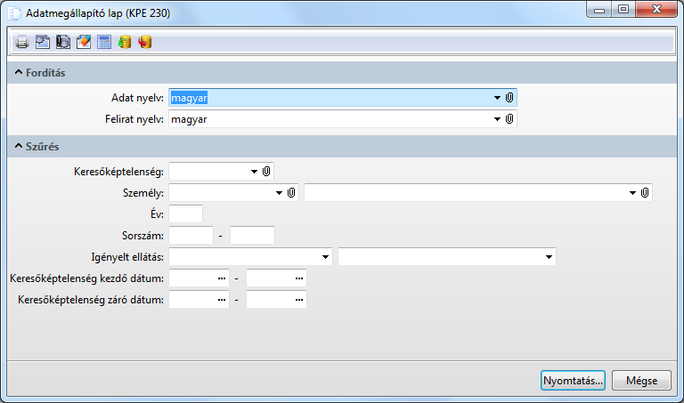Click the first Sorszám input field

coord(191,235)
